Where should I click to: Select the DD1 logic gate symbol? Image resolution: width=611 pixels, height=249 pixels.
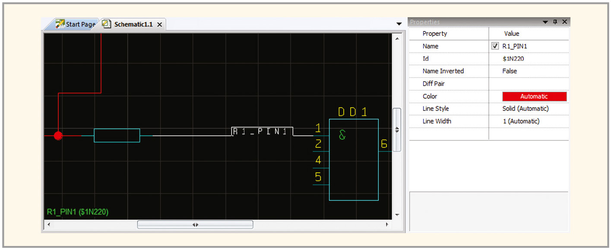click(x=354, y=159)
